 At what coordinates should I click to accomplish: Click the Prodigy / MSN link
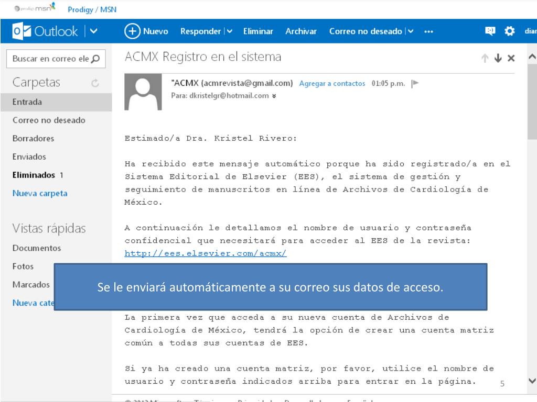coord(92,9)
